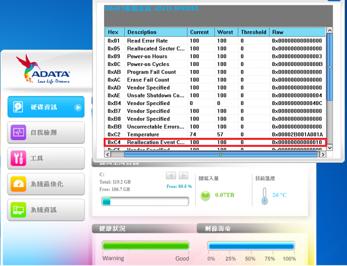Select the Temperature row
Viewport: 347px width, 266px height.
point(215,134)
